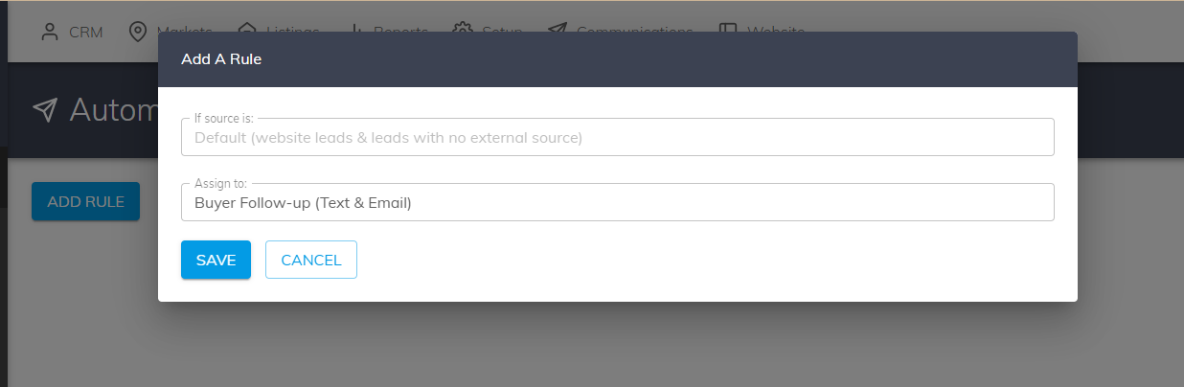Image resolution: width=1184 pixels, height=387 pixels.
Task: Open the Setup menu label
Action: [502, 30]
